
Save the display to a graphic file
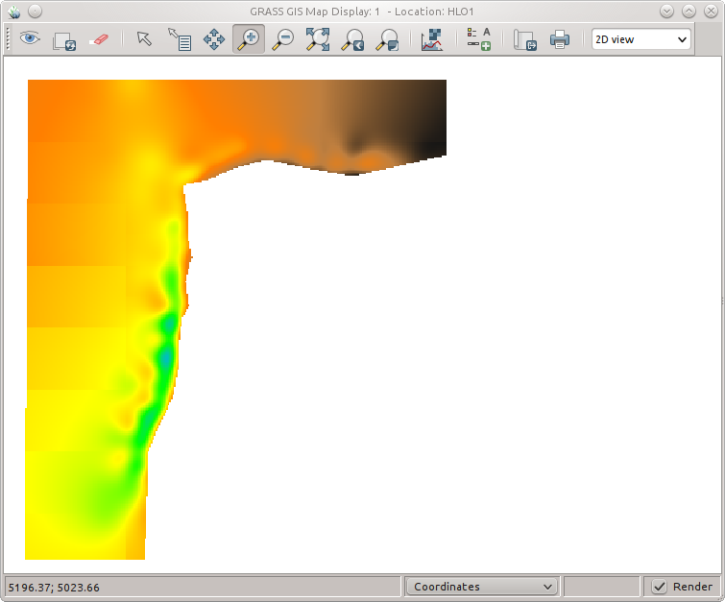point(525,39)
